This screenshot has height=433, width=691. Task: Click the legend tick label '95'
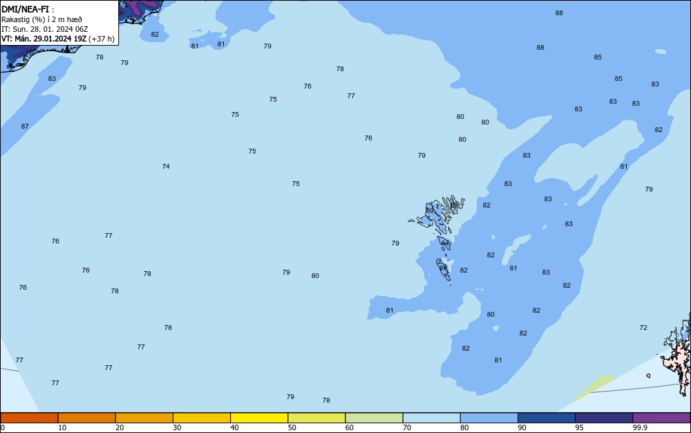coord(579,427)
